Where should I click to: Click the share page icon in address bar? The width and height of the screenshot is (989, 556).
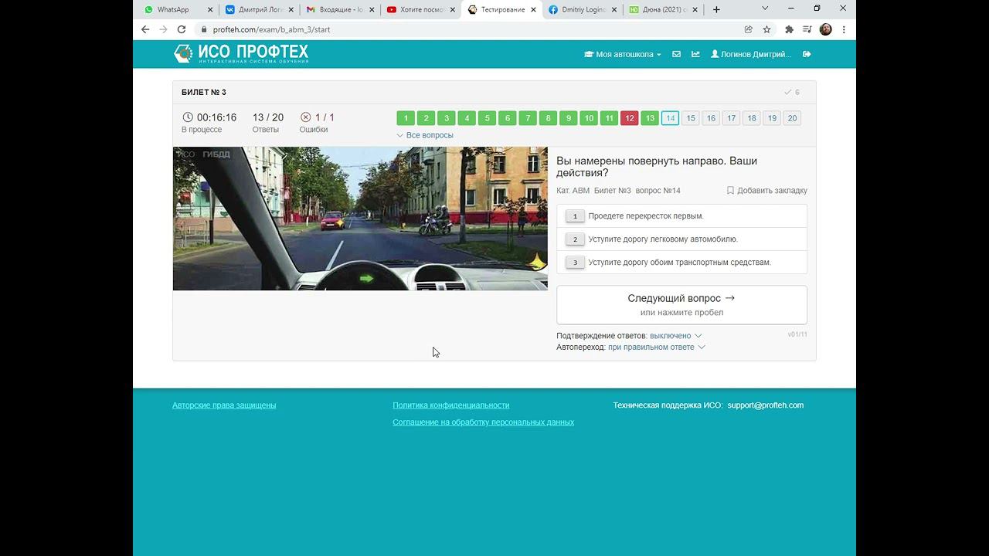[x=748, y=29]
